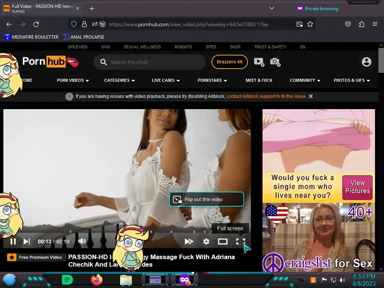The width and height of the screenshot is (384, 288).
Task: Click Pop out this video
Action: [207, 199]
